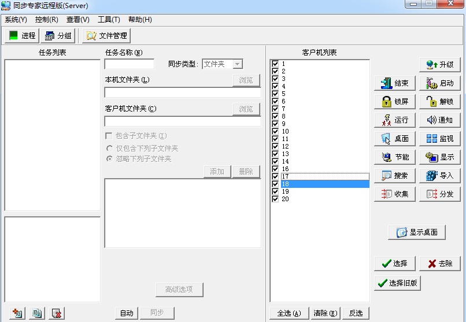This screenshot has width=466, height=322.
Task: Click the 升级 upgrade button
Action: (439, 65)
